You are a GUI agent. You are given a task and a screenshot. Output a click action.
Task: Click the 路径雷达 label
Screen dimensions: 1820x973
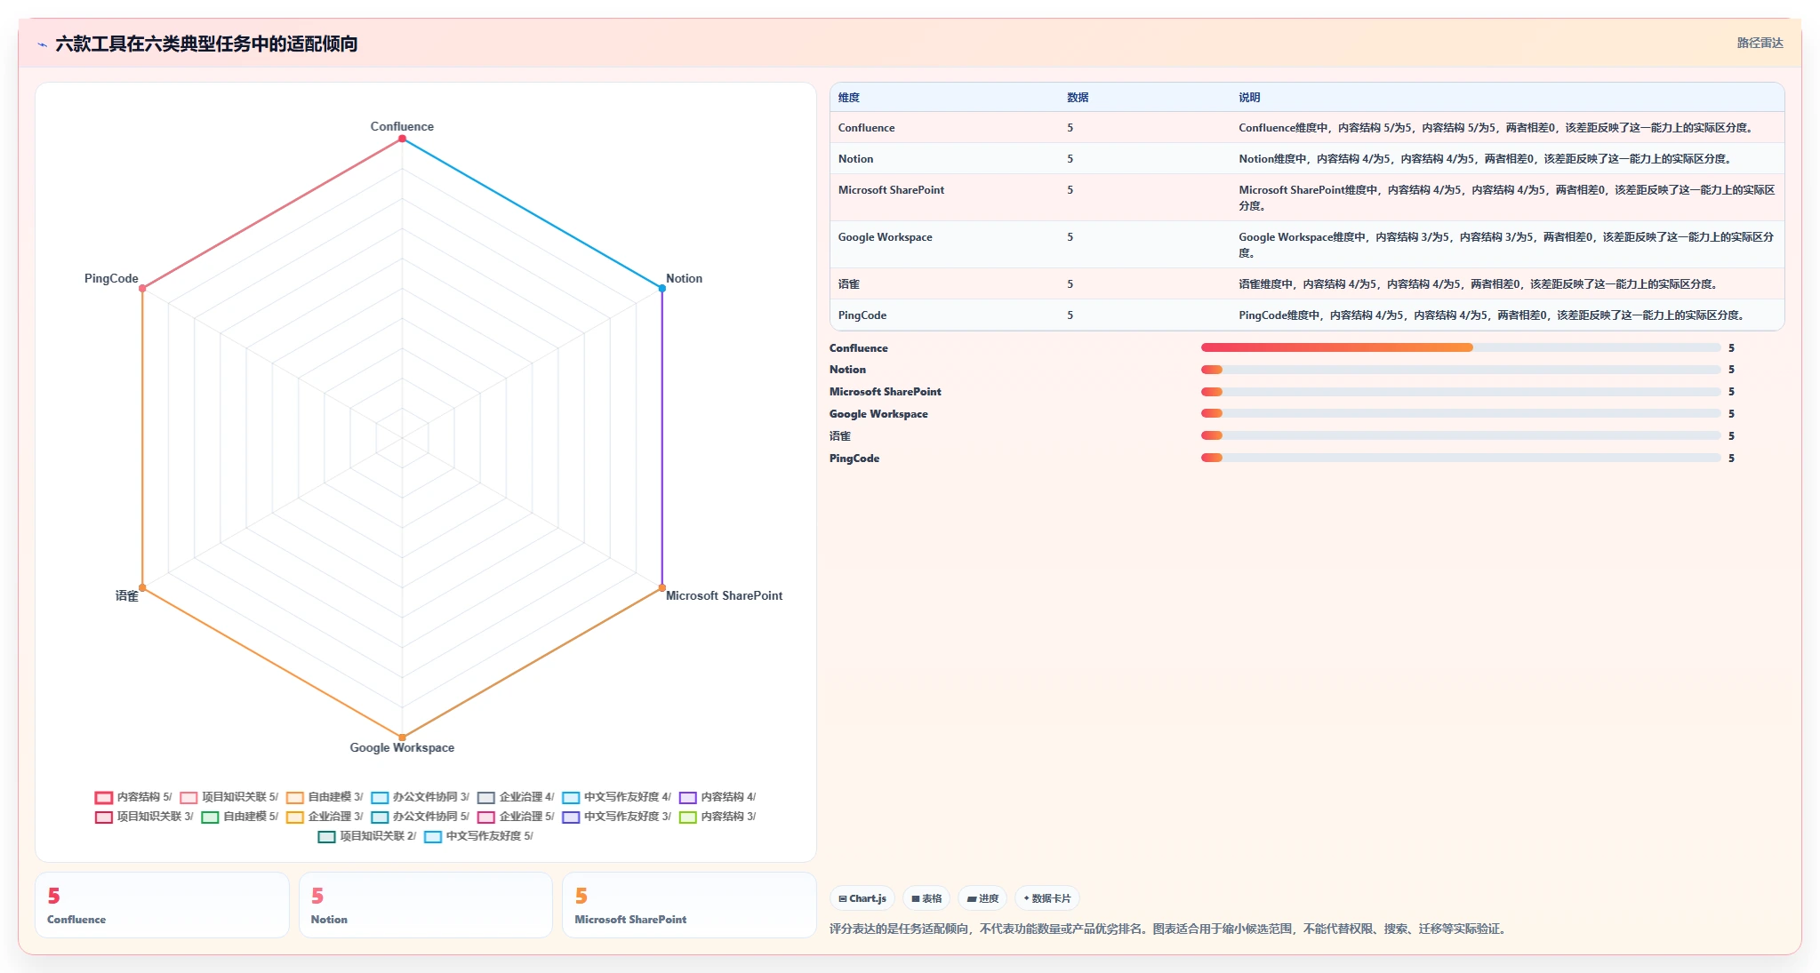1760,43
